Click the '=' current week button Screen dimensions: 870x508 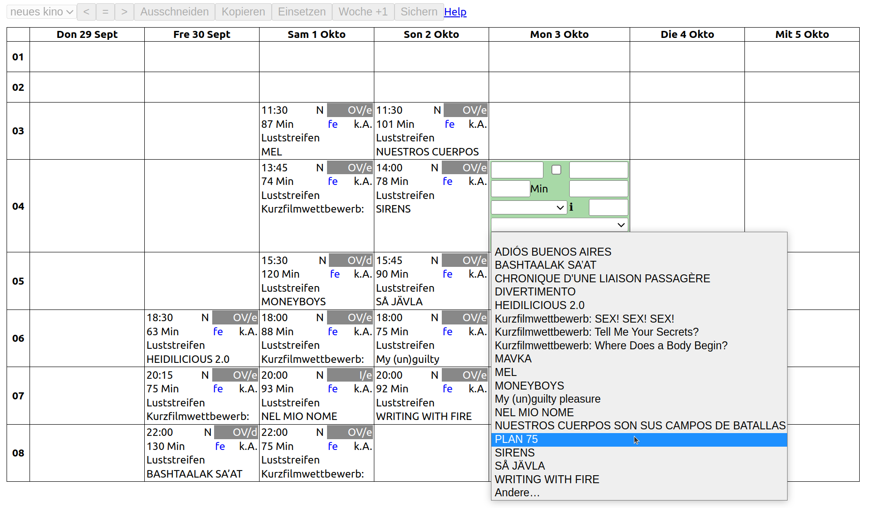tap(105, 12)
